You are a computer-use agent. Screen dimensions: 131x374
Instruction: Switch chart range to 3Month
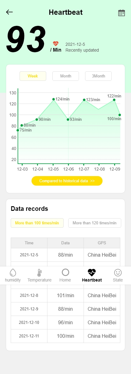[x=98, y=76]
